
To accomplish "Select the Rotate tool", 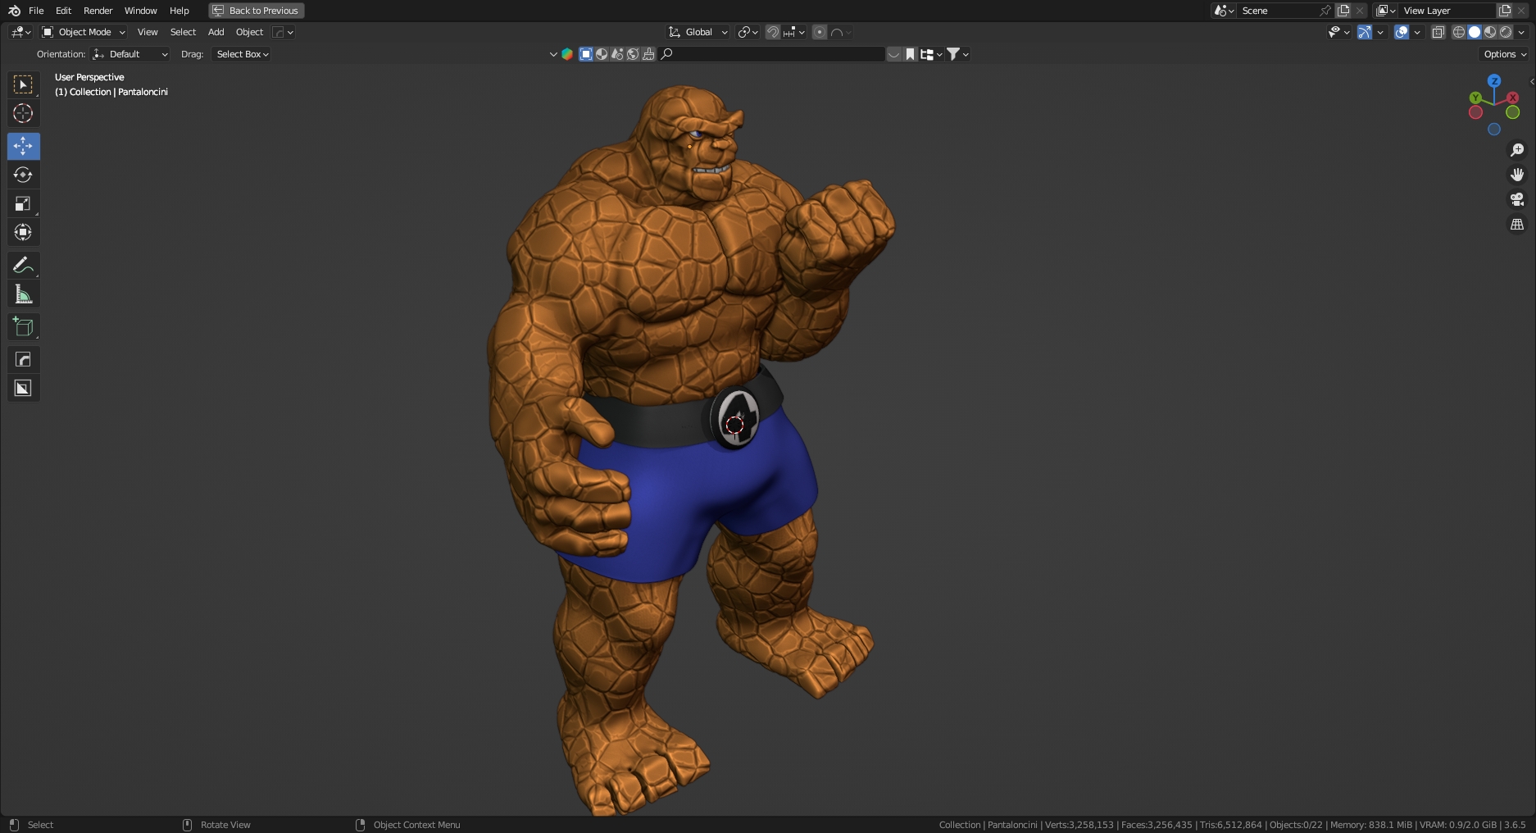I will coord(23,175).
